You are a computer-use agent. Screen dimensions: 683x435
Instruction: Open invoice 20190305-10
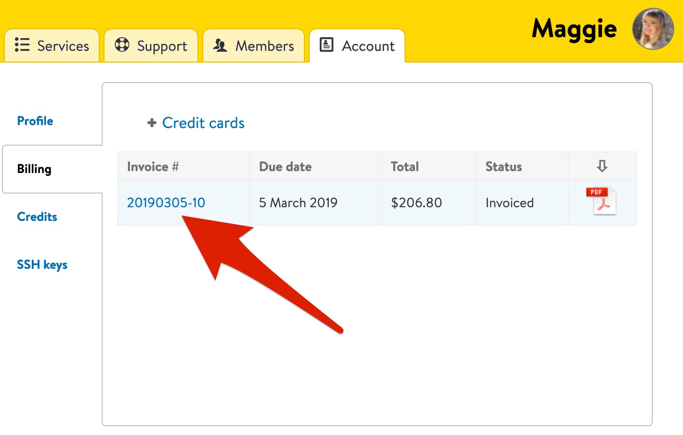pyautogui.click(x=166, y=202)
